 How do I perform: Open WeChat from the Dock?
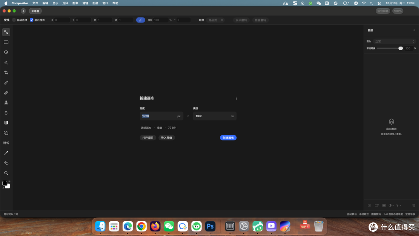coord(169,226)
